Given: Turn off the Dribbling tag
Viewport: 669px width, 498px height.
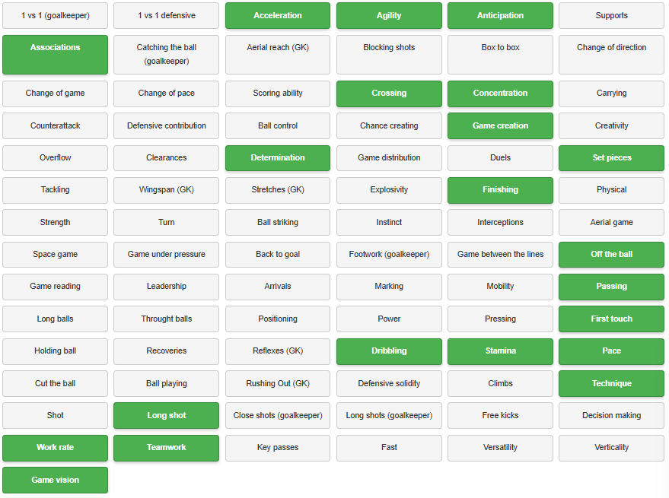Looking at the screenshot, I should tap(389, 351).
